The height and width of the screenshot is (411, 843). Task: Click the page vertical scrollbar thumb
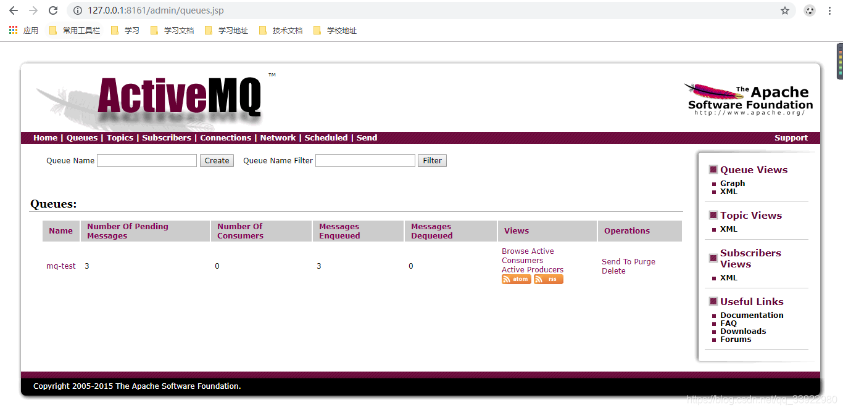(840, 61)
